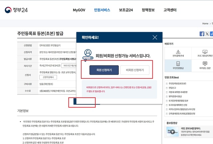Open 토지(임야)대장열람 등본 link

[178, 101]
